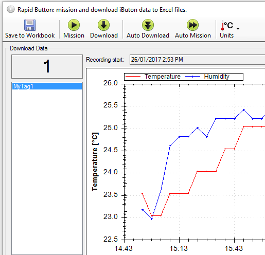Click the 15:43 time axis label
265x255 pixels.
[x=234, y=248]
